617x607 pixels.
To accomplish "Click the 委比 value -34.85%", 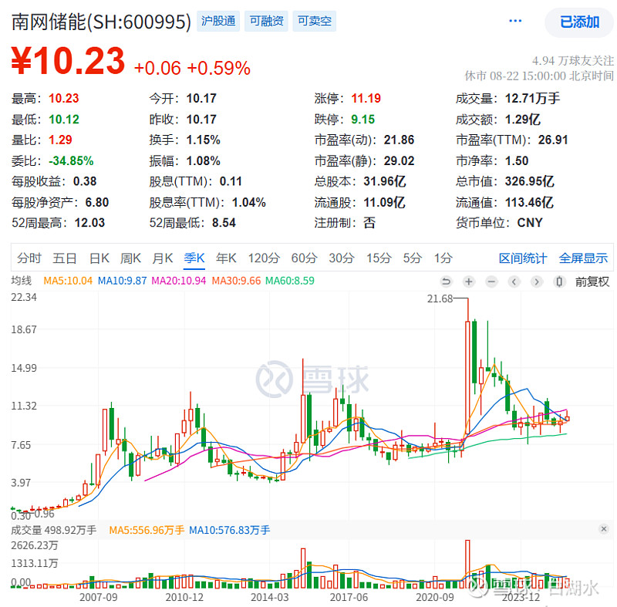I will pyautogui.click(x=71, y=161).
